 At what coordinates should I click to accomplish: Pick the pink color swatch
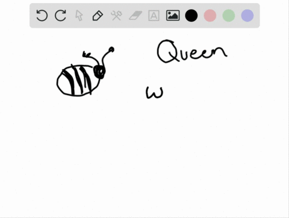[210, 16]
